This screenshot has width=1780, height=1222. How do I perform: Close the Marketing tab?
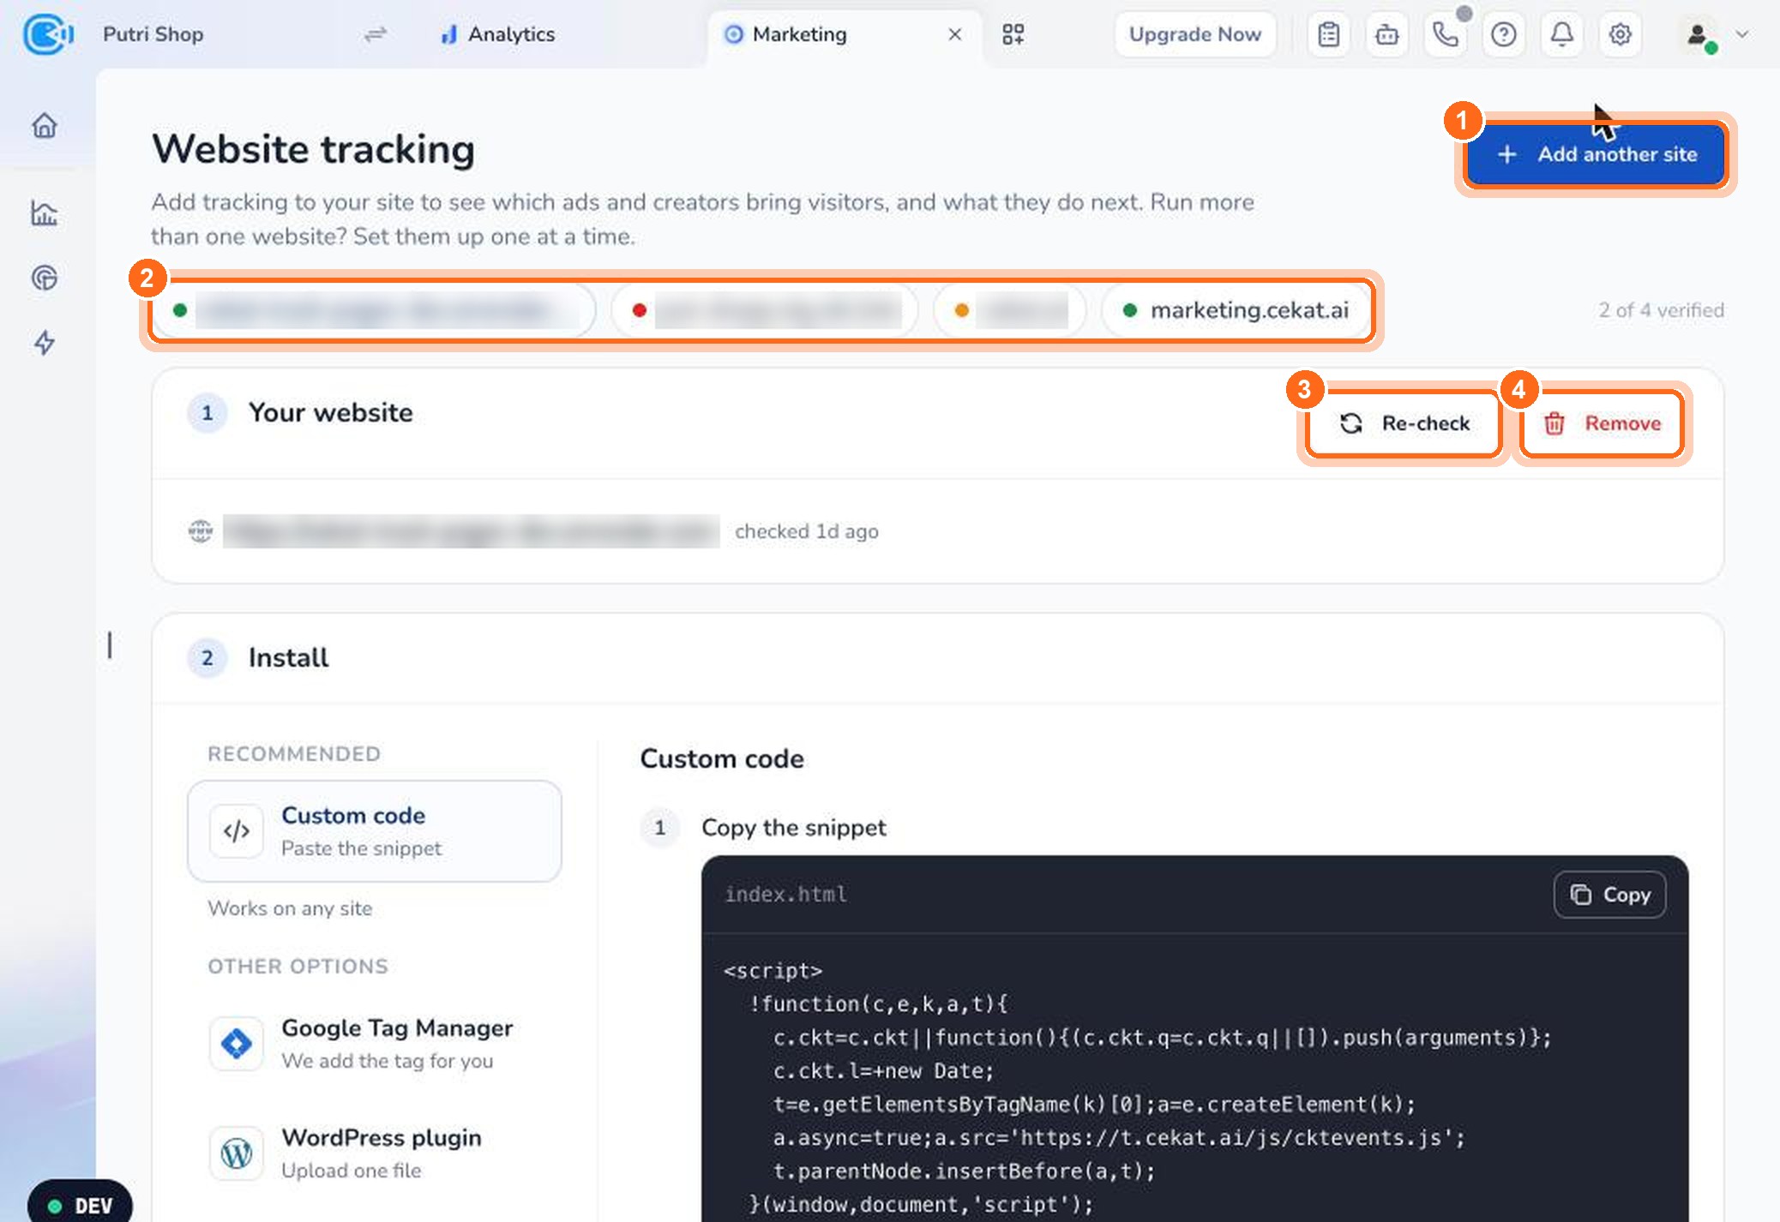(954, 34)
